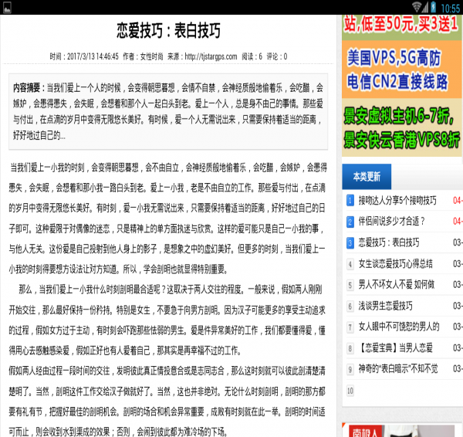463x437 pixels.
Task: Open article 神奇的"表白暗示"不知不觉
Action: (398, 369)
